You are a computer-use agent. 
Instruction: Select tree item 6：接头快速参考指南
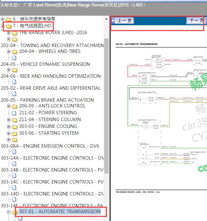[34, 19]
